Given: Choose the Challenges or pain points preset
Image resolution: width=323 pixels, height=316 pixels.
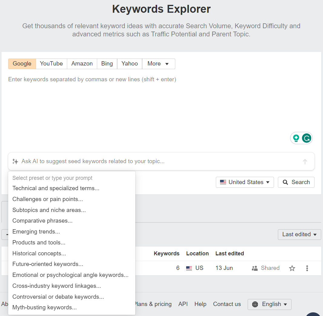Looking at the screenshot, I should pyautogui.click(x=72, y=199).
